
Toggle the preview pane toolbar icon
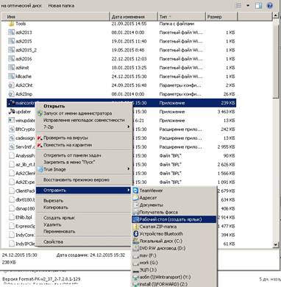[258, 5]
